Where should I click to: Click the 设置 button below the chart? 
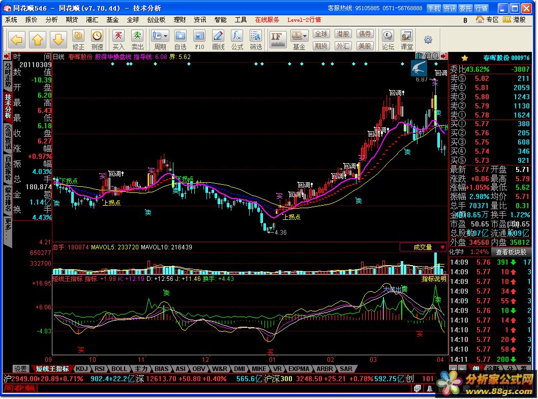(20, 369)
